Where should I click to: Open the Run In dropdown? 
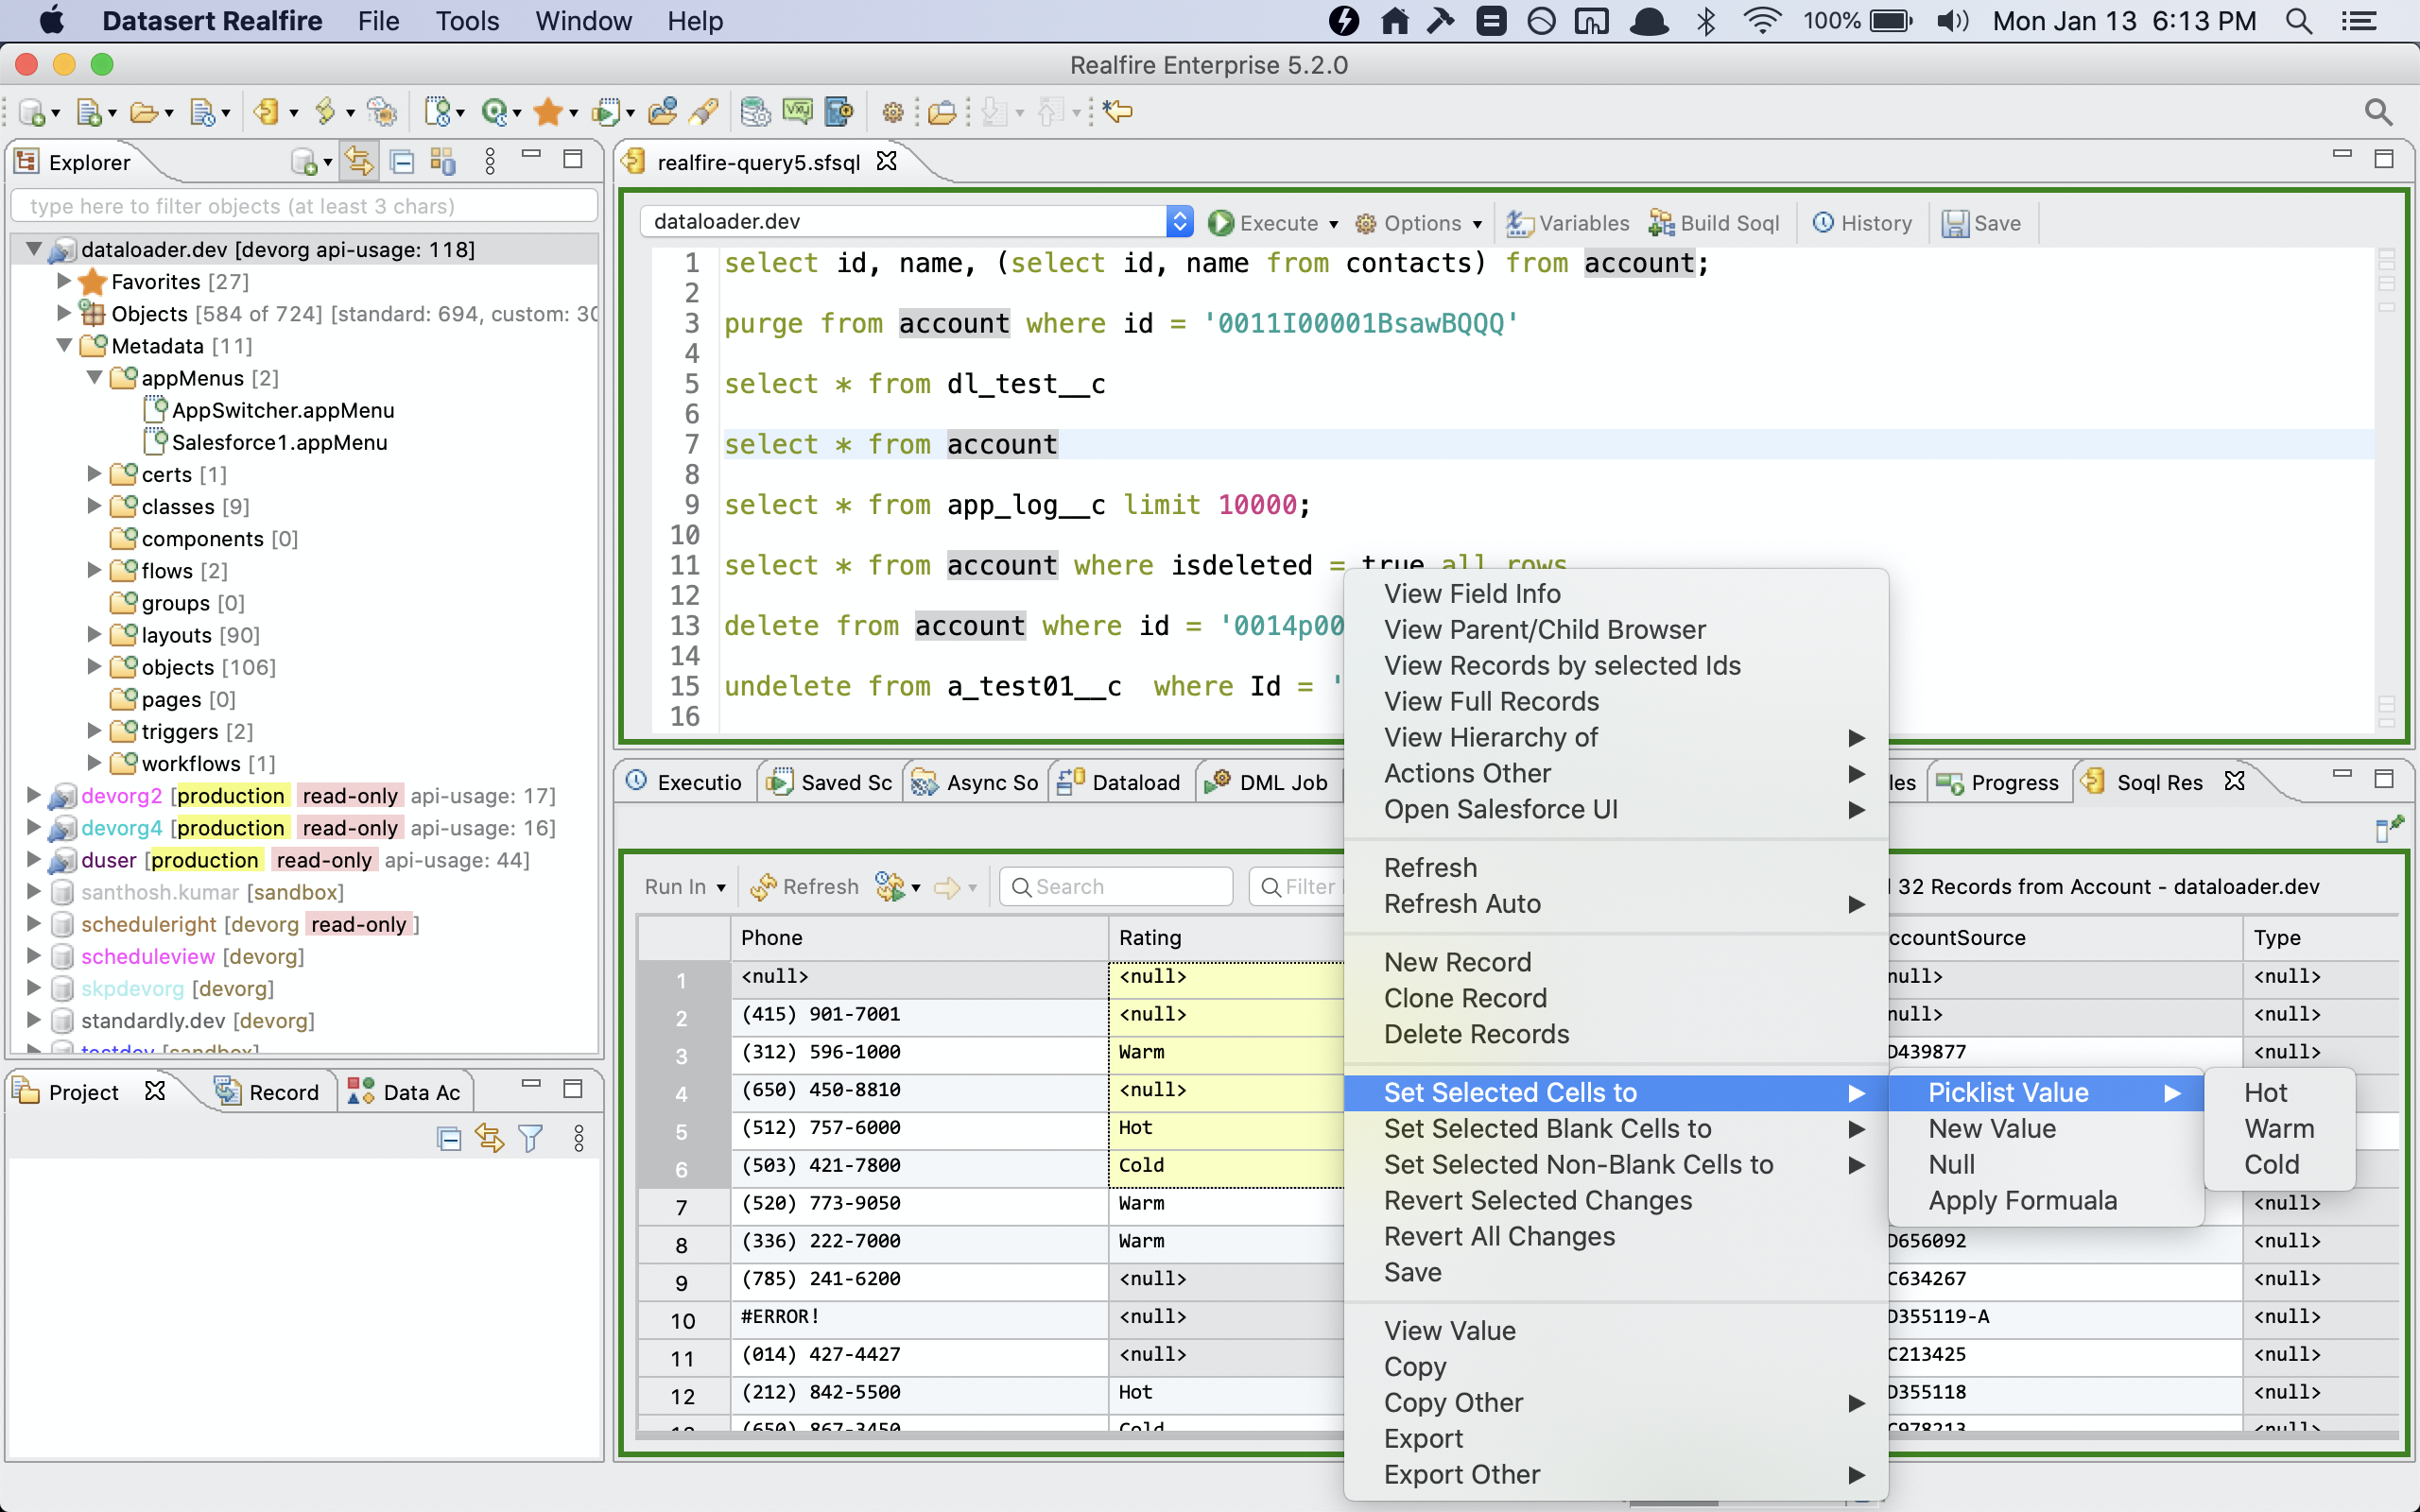point(685,886)
